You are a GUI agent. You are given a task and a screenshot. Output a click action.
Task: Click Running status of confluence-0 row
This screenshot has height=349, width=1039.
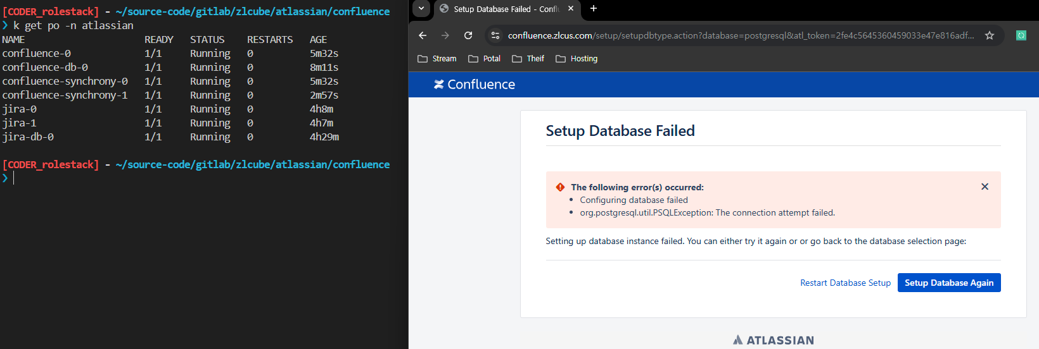tap(210, 53)
